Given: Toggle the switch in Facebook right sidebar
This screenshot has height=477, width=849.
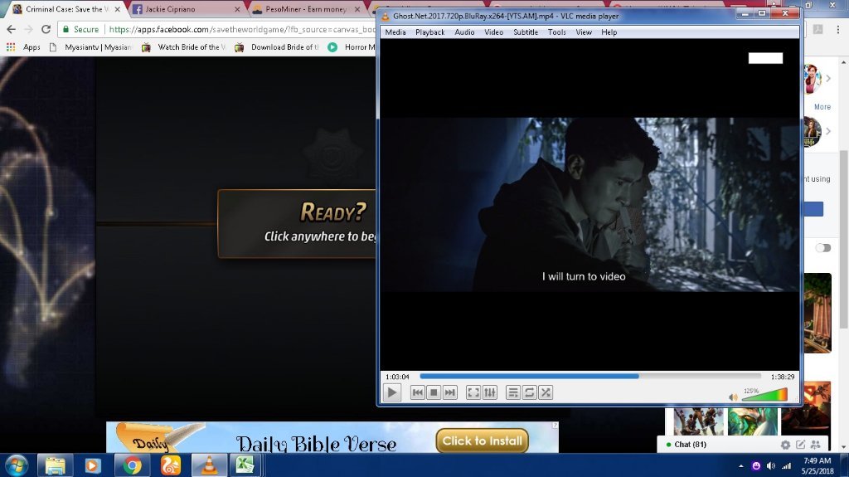Looking at the screenshot, I should pos(823,248).
